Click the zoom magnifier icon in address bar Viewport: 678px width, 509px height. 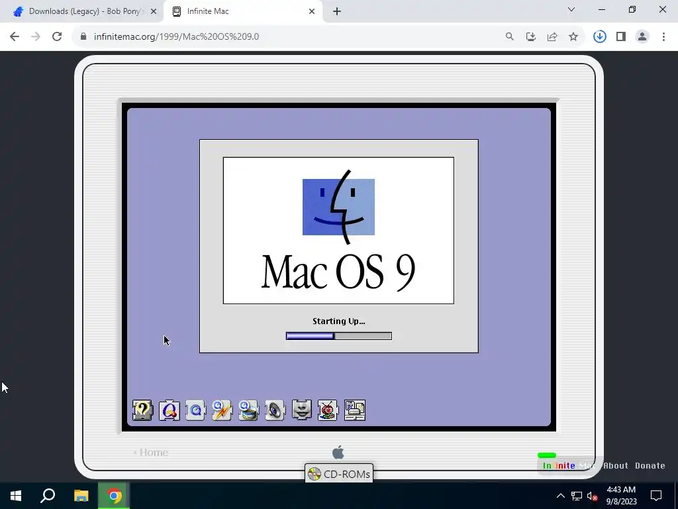[x=510, y=37]
